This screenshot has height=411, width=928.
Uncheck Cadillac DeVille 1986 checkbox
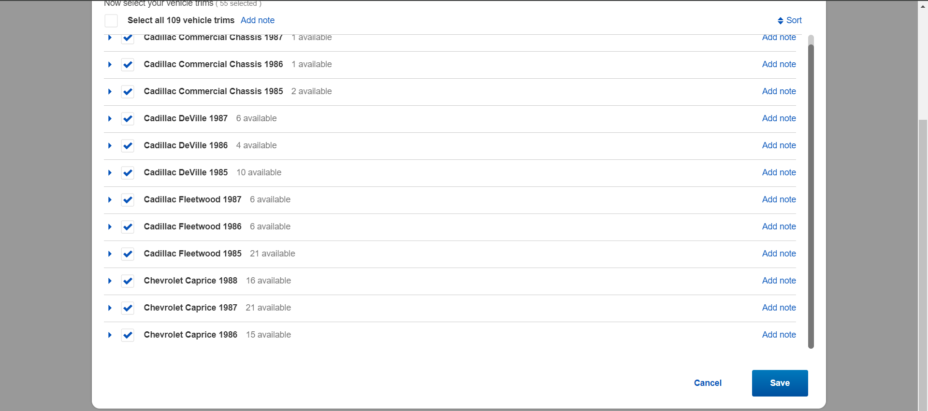coord(128,145)
